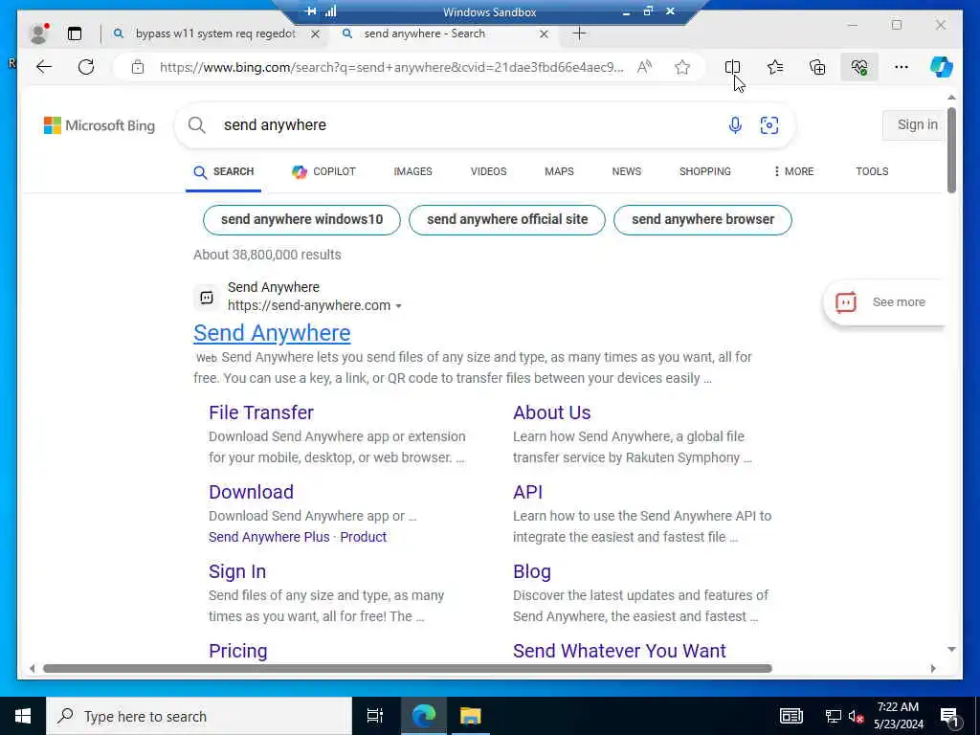
Task: Click Microsoft Edge taskbar icon
Action: (x=423, y=716)
